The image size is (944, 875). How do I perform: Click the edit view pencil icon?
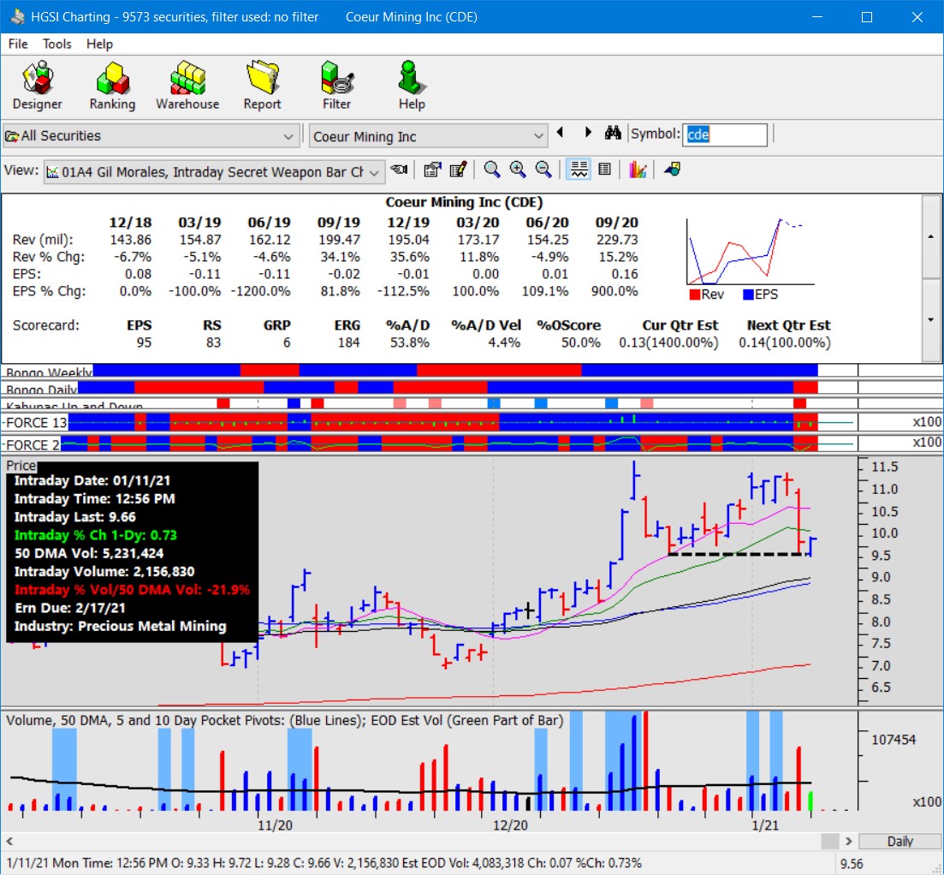point(458,170)
